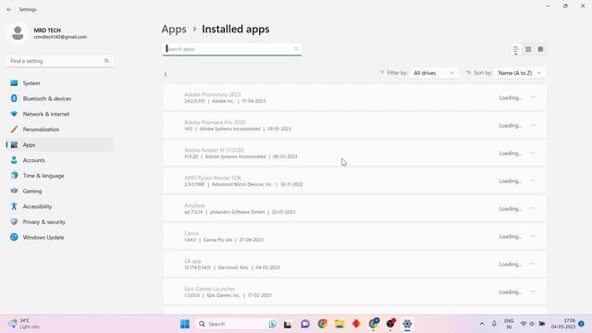Open more options for EA app
592x333 pixels.
point(533,264)
